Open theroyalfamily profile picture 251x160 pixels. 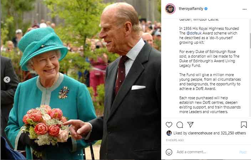170,9
